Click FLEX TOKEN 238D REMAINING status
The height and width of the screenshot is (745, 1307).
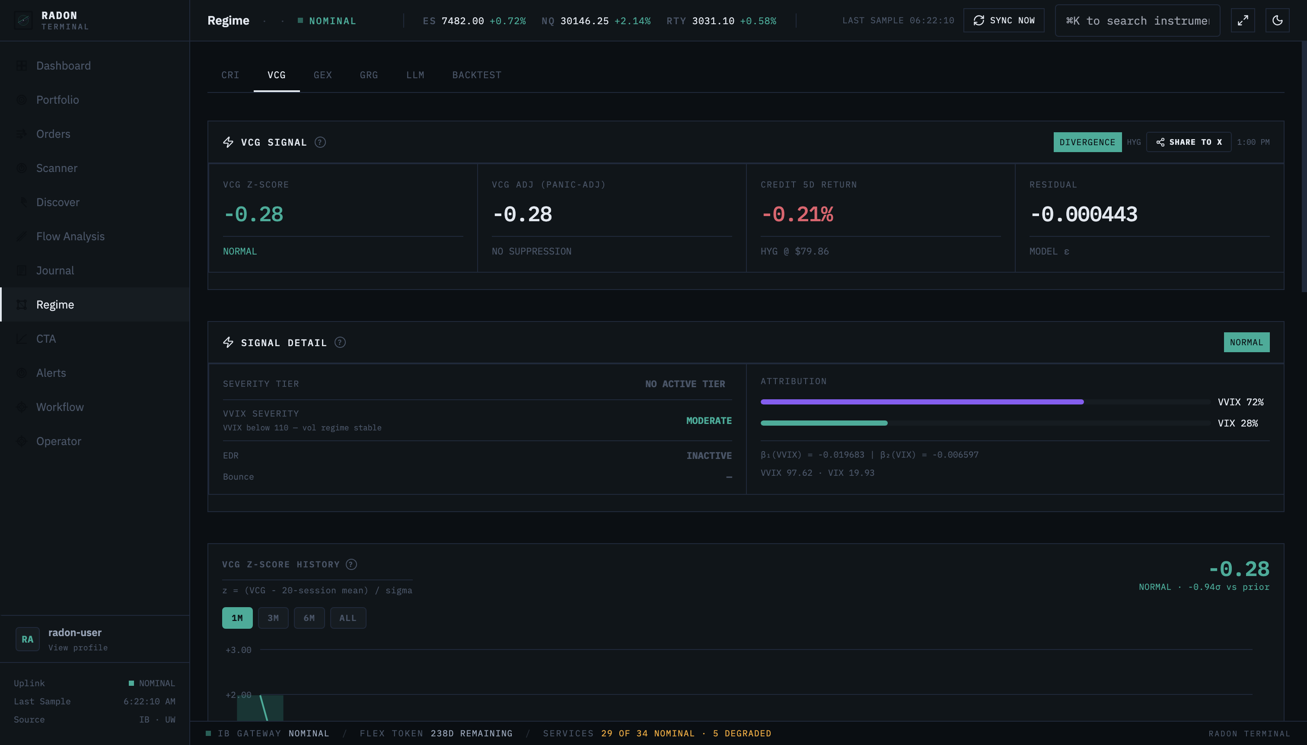(x=436, y=733)
